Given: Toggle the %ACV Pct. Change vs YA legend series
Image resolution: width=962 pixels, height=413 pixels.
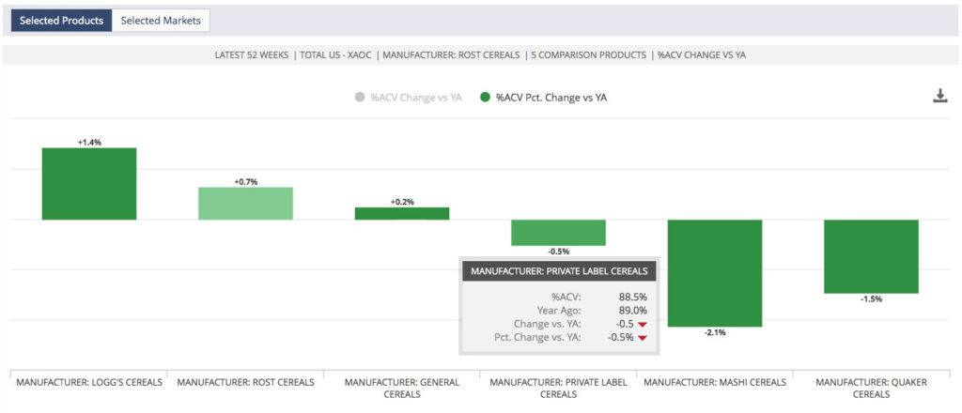Looking at the screenshot, I should pyautogui.click(x=544, y=97).
